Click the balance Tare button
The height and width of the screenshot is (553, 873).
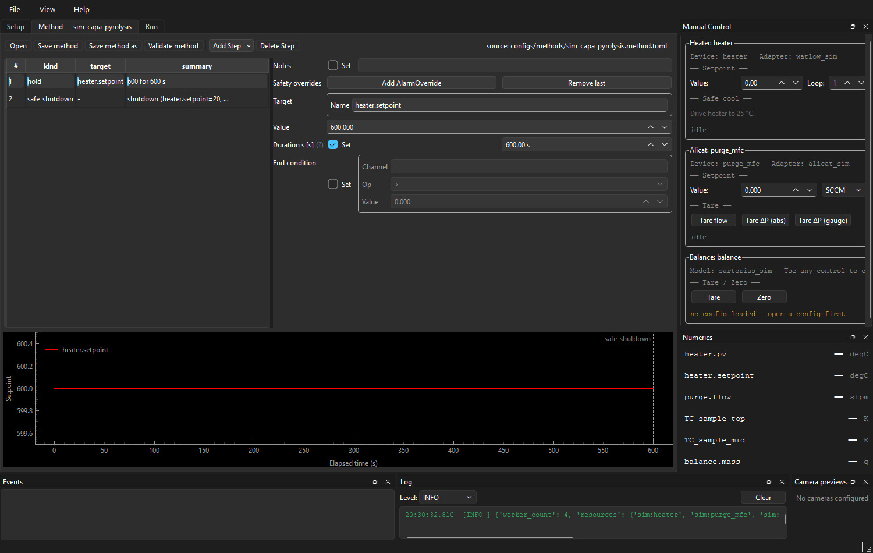(714, 297)
